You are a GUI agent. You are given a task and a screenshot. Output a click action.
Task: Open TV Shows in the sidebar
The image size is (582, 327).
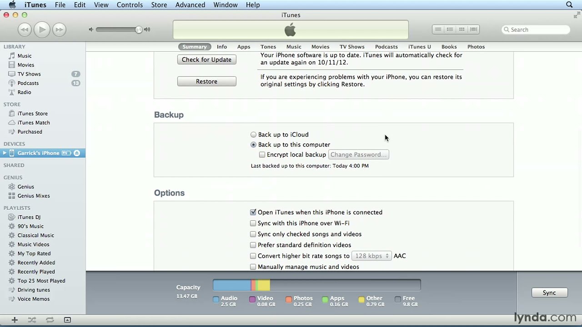pos(29,74)
